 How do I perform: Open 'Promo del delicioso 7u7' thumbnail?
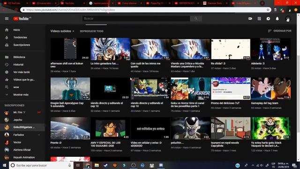[231, 89]
